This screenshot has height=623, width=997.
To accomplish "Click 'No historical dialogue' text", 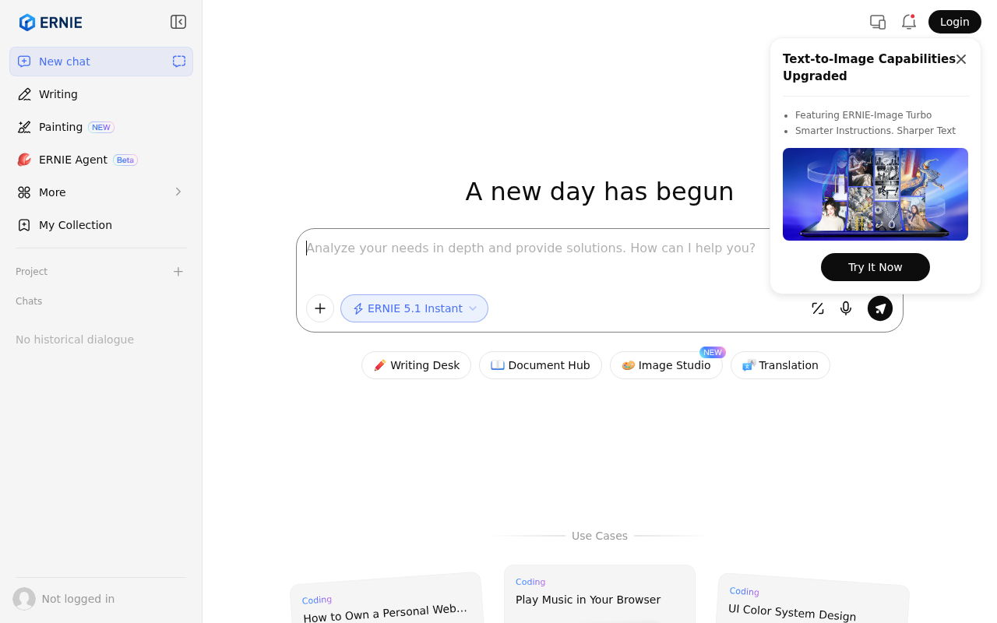I will (x=75, y=340).
